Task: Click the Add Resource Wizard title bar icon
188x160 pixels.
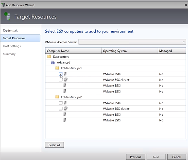Action: click(3, 5)
